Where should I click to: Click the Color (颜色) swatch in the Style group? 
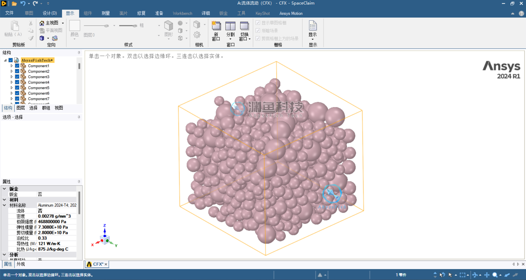[x=74, y=26]
